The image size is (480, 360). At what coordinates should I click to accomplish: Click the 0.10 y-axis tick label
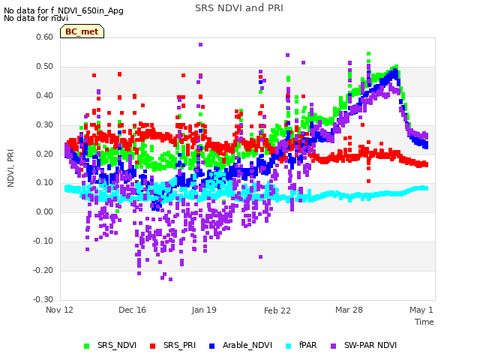coord(44,183)
